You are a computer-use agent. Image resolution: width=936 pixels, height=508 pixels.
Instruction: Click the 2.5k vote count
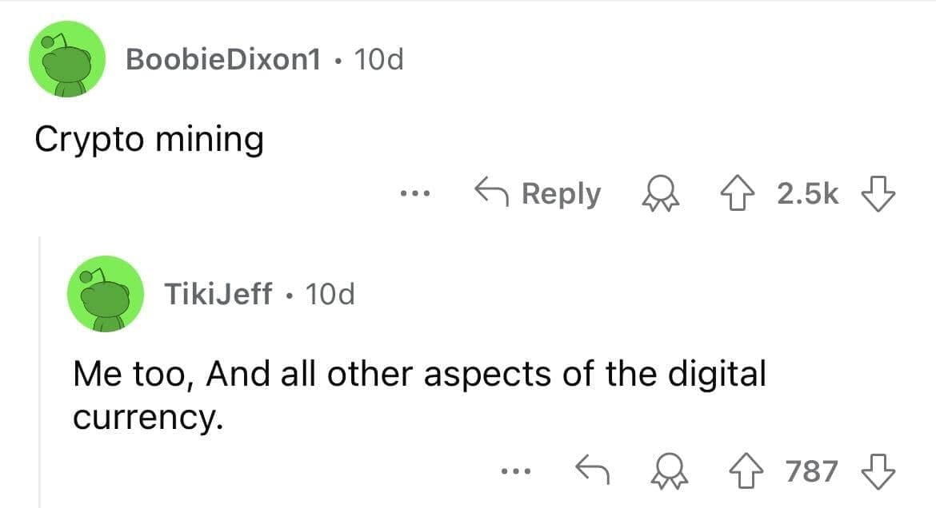click(x=809, y=194)
